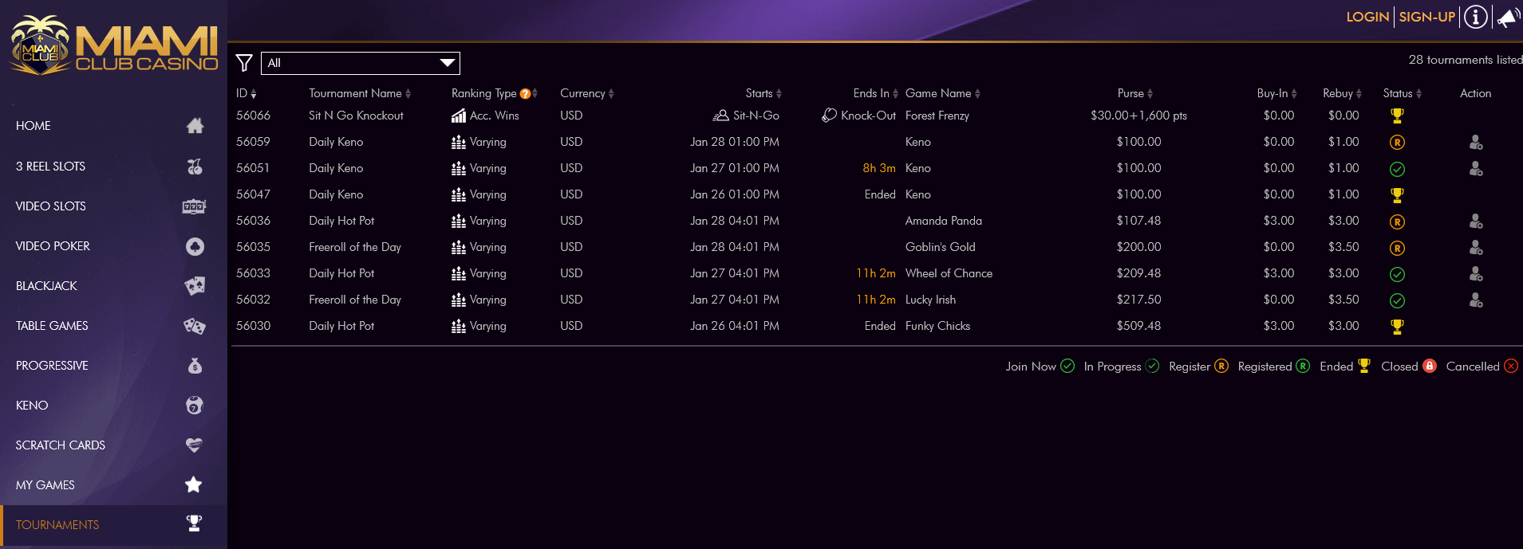
Task: Open MY GAMES menu item
Action: coord(113,485)
